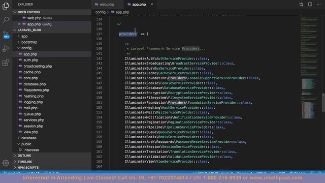Close the app.php editor tab
The image size is (325, 183).
pos(152,5)
